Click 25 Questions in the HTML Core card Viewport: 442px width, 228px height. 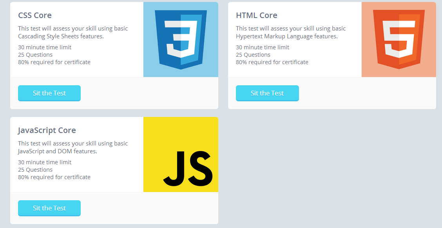[253, 55]
